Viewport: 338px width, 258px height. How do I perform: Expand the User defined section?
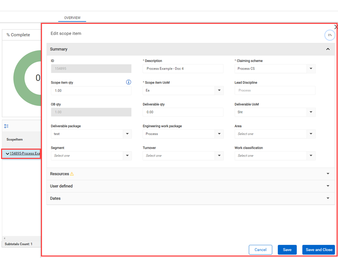pos(328,186)
